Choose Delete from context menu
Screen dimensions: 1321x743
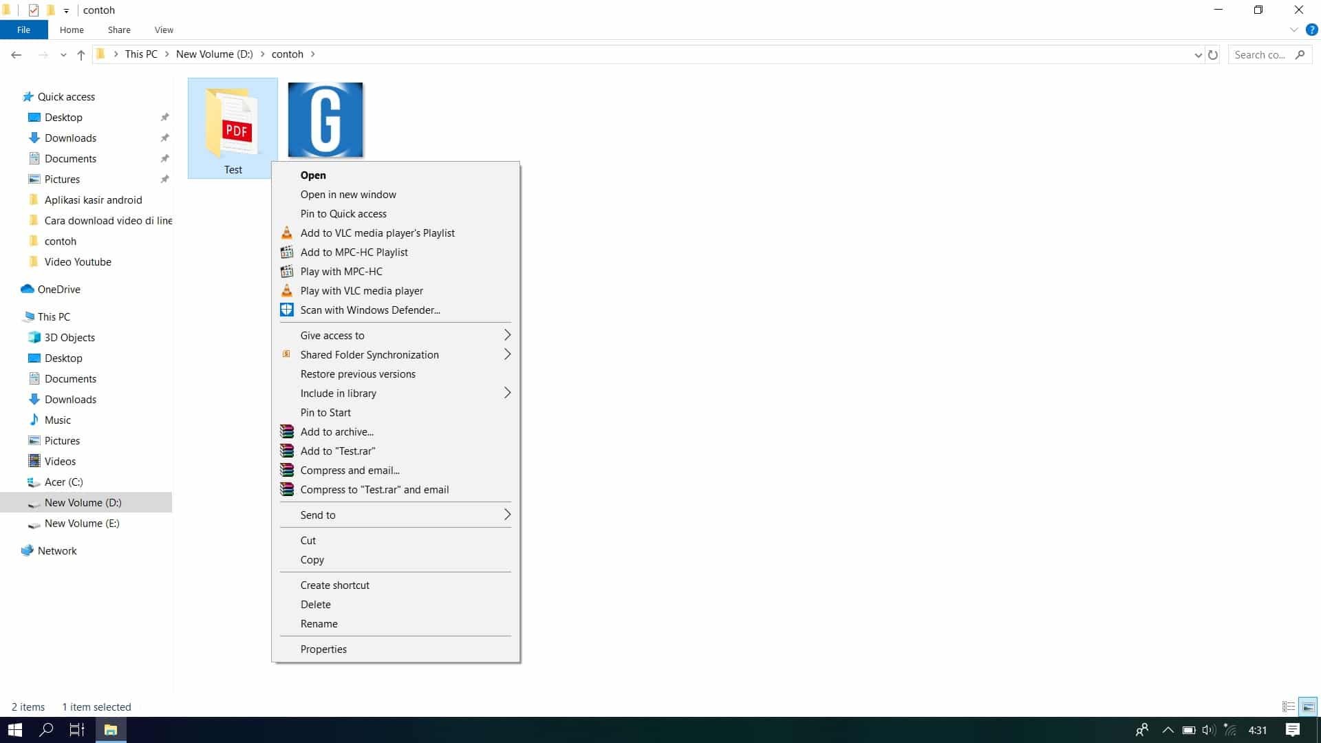pyautogui.click(x=395, y=604)
